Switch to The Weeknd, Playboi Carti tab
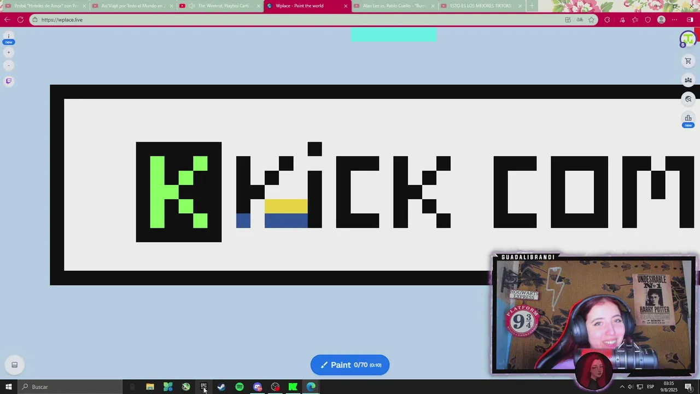 tap(220, 6)
